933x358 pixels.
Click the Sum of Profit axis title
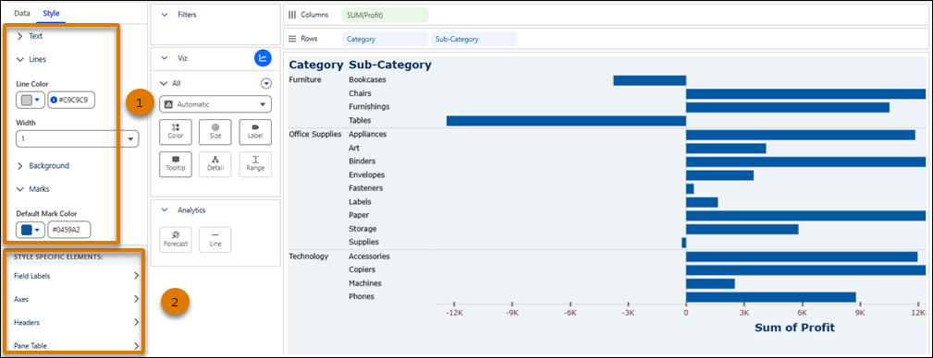point(794,328)
